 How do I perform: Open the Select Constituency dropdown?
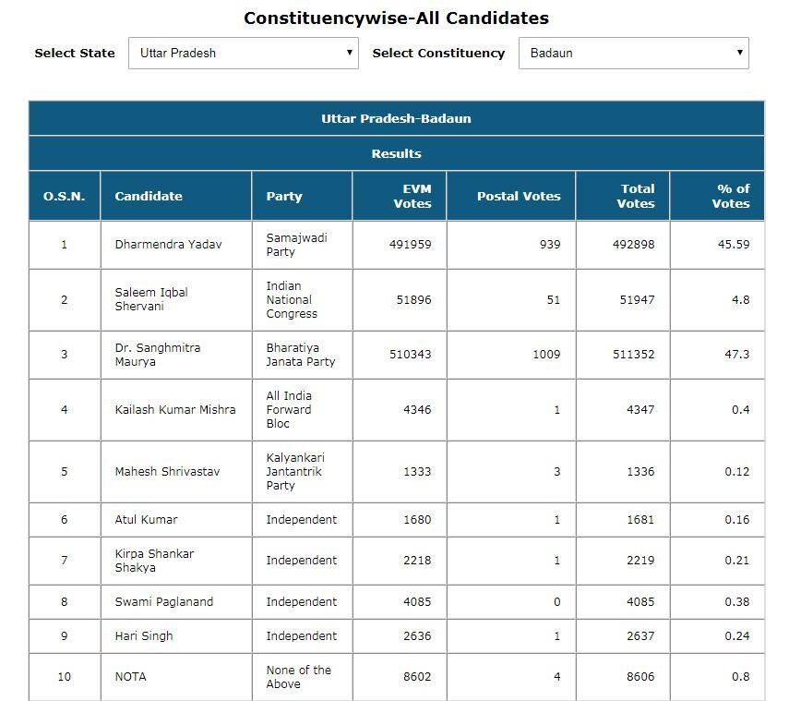[633, 53]
